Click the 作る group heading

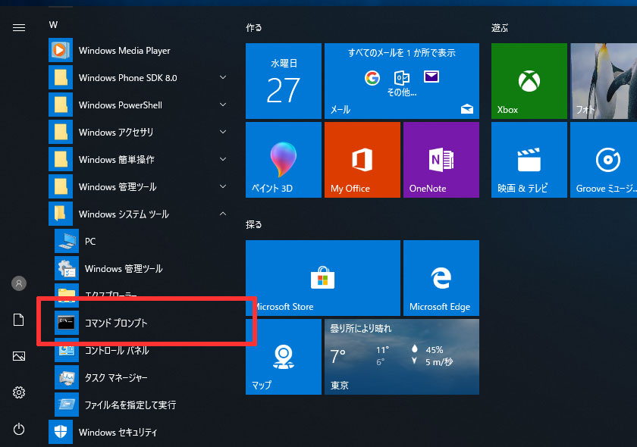[x=254, y=27]
